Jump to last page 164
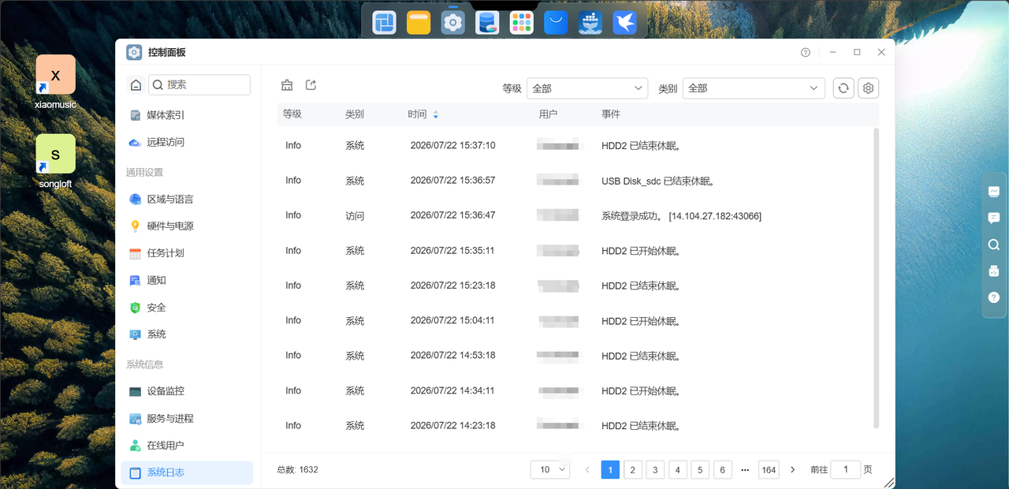1009x489 pixels. (x=769, y=469)
